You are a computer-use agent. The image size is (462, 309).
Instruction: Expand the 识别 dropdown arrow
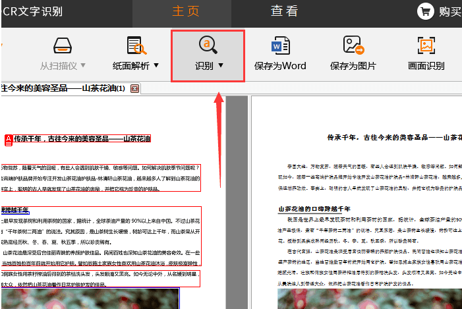pyautogui.click(x=221, y=65)
